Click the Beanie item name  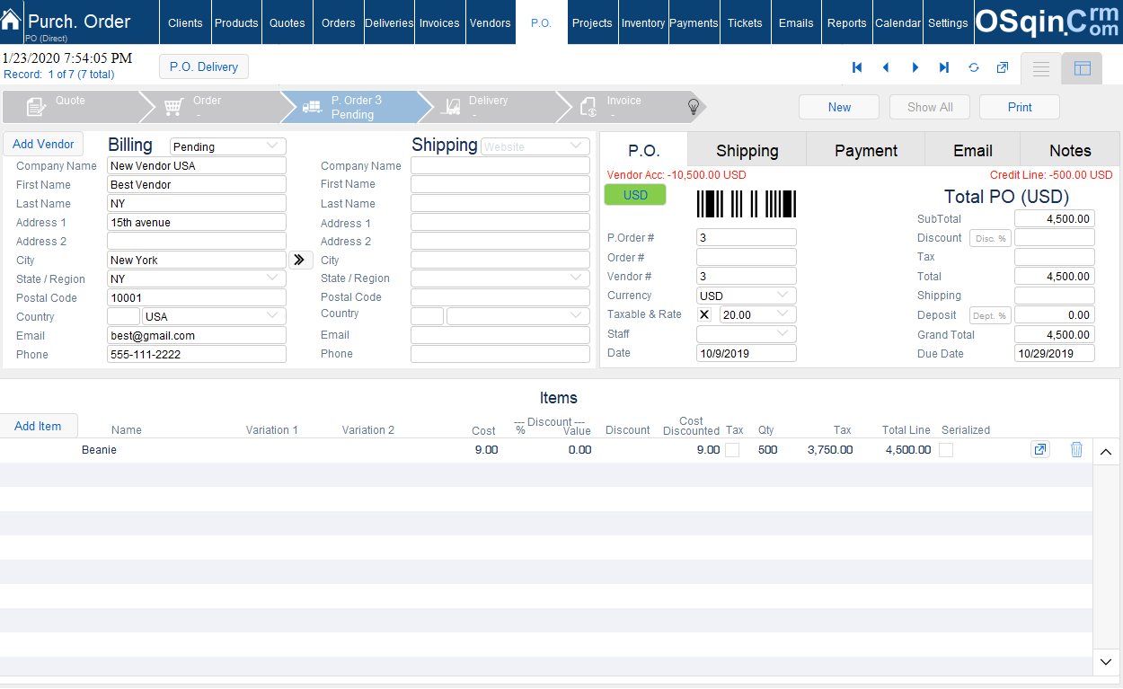pos(99,450)
